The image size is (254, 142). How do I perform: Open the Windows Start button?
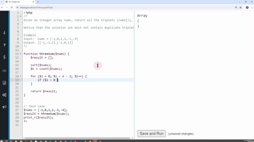click(x=2, y=141)
